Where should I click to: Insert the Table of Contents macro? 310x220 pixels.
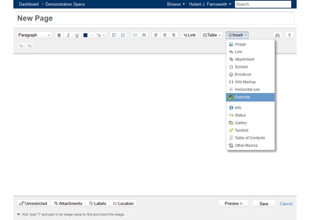pyautogui.click(x=250, y=138)
